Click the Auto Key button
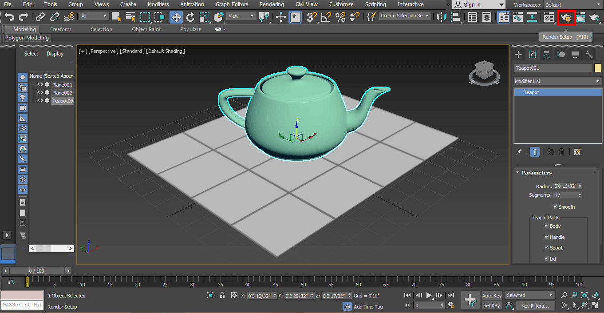 (x=492, y=296)
